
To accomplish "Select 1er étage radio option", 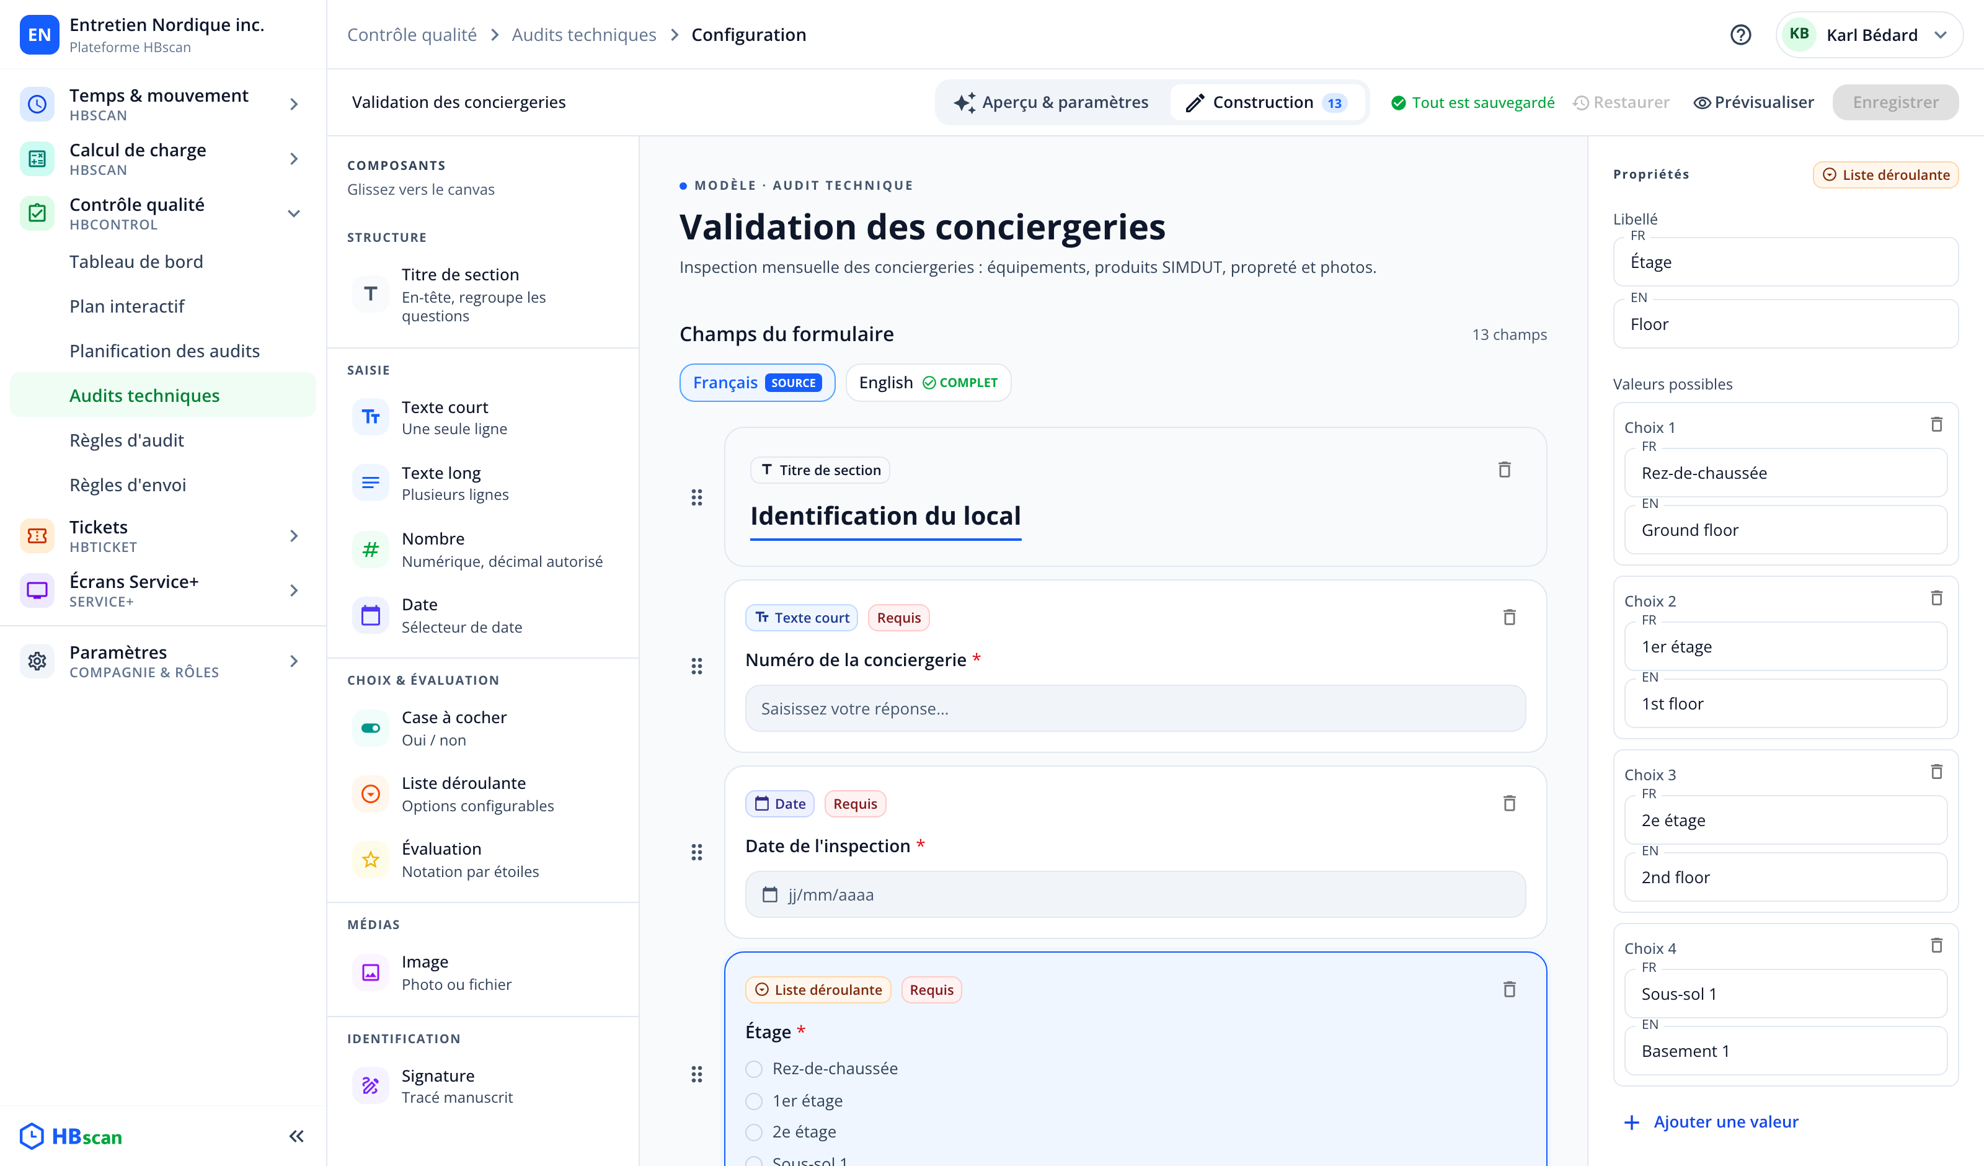I will 753,1101.
